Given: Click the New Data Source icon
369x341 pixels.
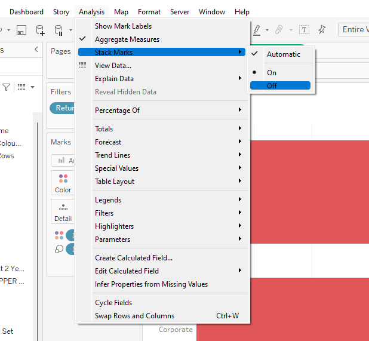Looking at the screenshot, I should tap(40, 30).
